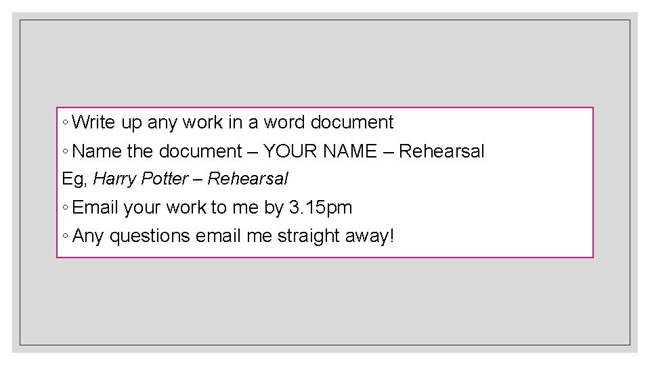Click the "Eg," text before Harry Potter
The height and width of the screenshot is (365, 650).
74,179
